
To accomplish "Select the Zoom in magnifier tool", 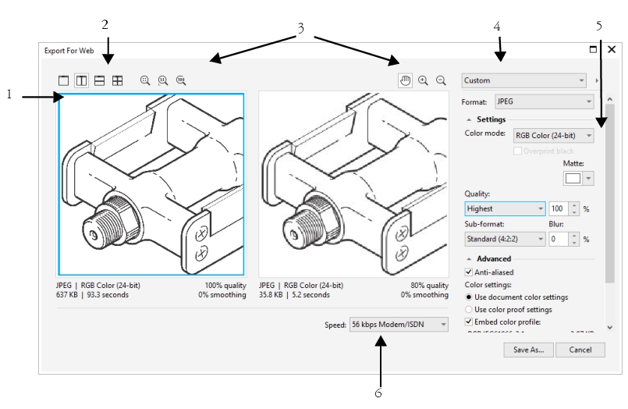I will pyautogui.click(x=424, y=80).
